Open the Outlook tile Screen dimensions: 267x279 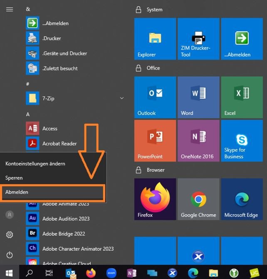coord(155,97)
